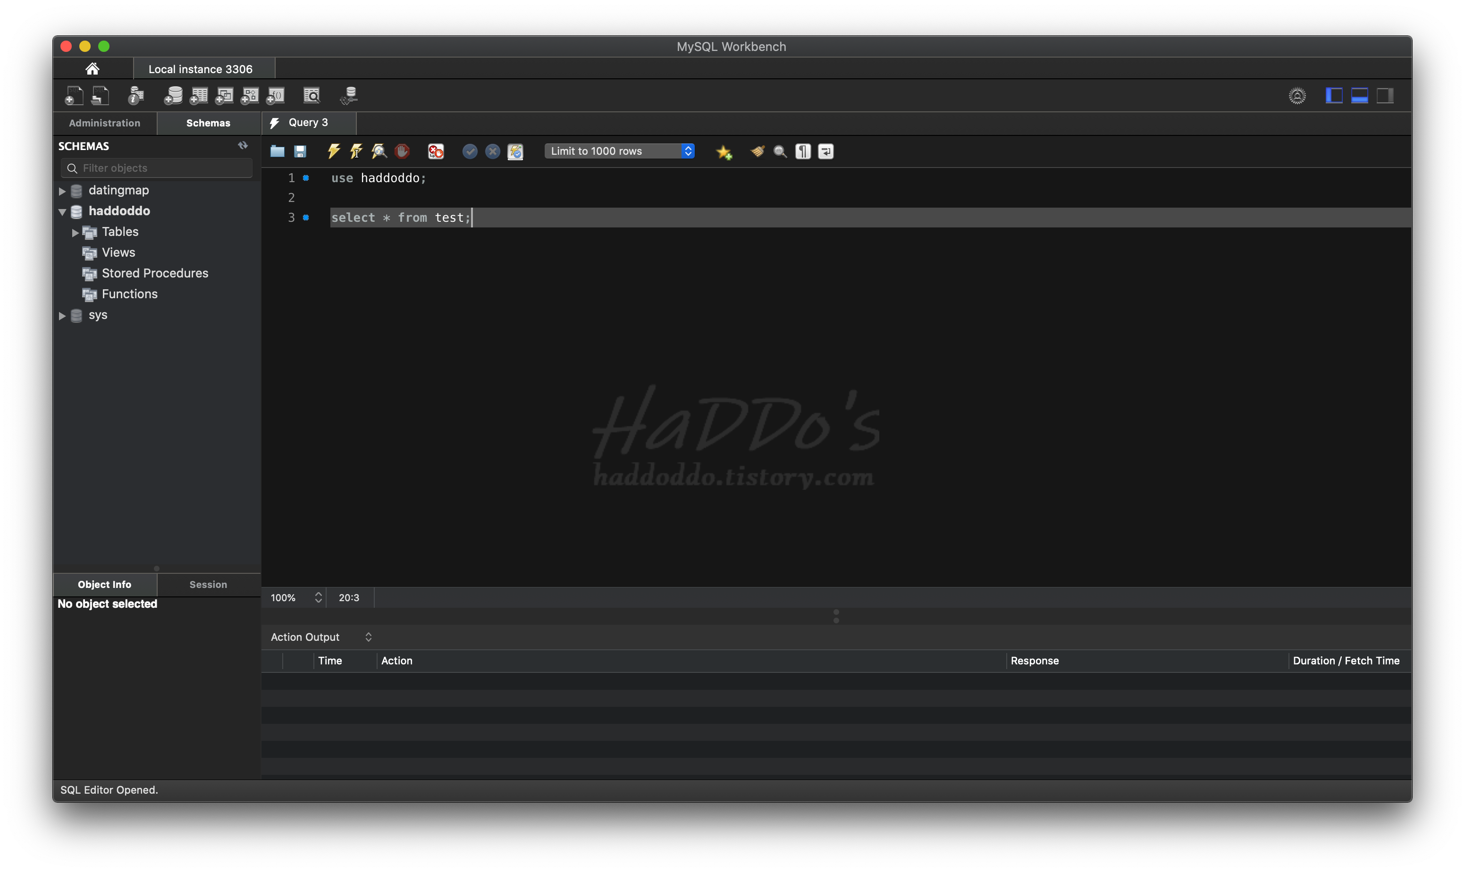1465x872 pixels.
Task: Run Explain plan magnifier-lightning icon
Action: point(379,151)
